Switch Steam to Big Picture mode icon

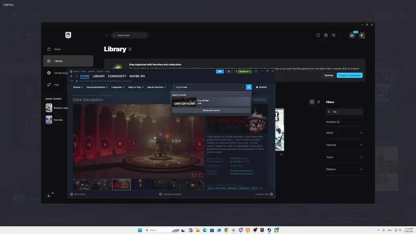[256, 71]
